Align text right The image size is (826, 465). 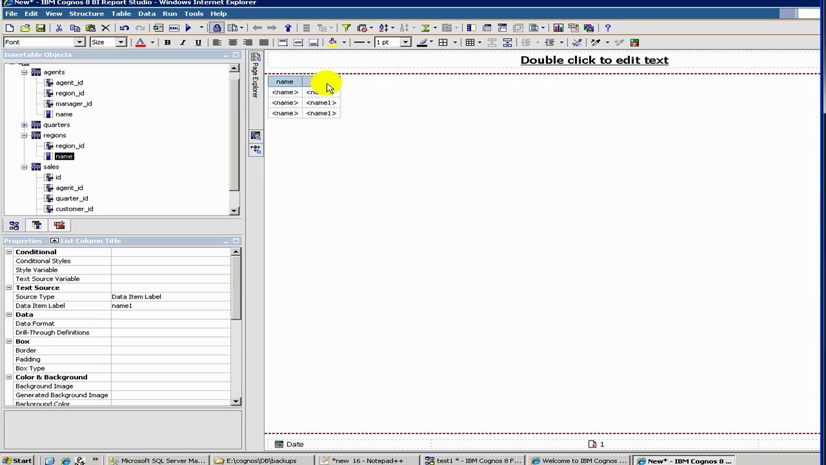248,43
